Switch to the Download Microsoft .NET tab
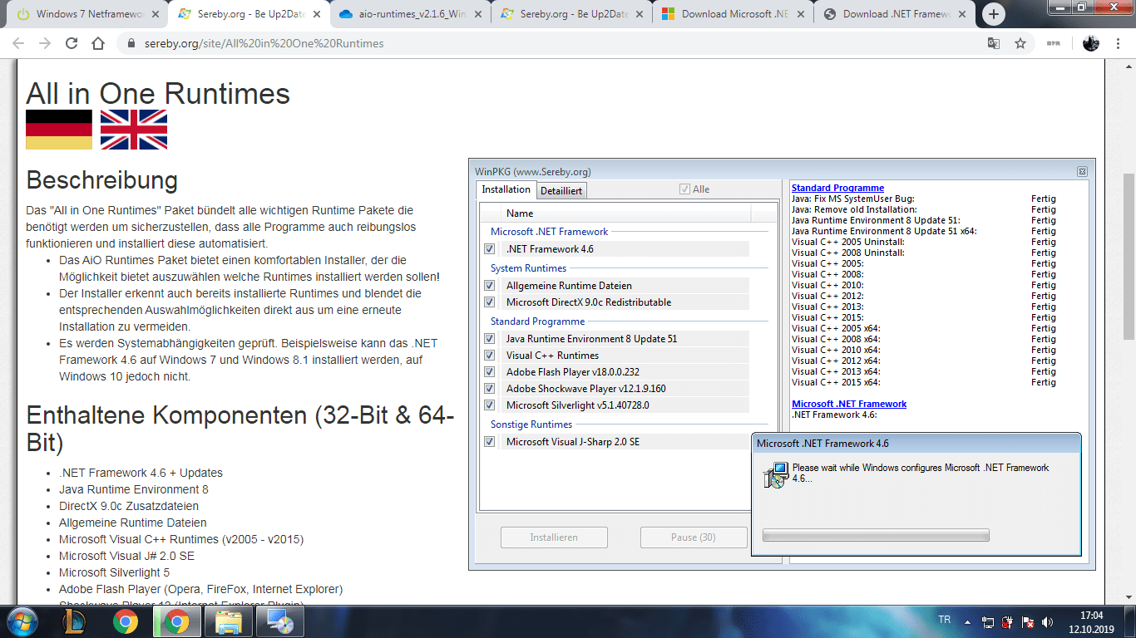This screenshot has height=638, width=1136. click(x=731, y=14)
